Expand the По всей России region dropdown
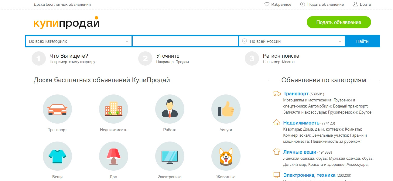 [x=292, y=41]
